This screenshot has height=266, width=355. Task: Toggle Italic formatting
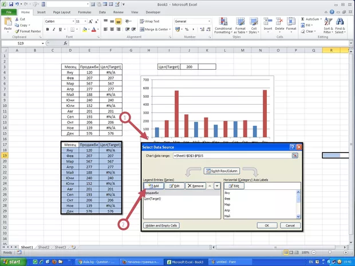pos(54,29)
